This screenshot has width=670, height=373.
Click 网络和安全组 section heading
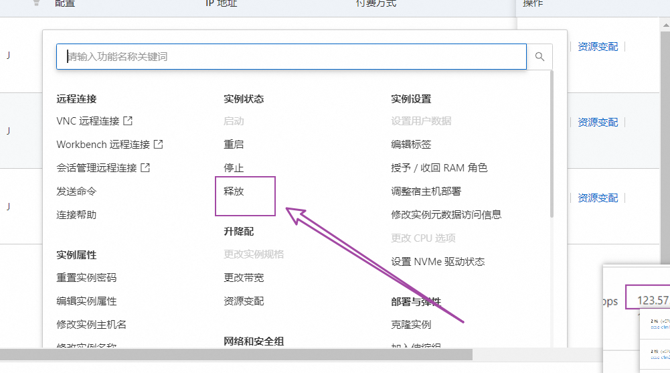coord(254,342)
